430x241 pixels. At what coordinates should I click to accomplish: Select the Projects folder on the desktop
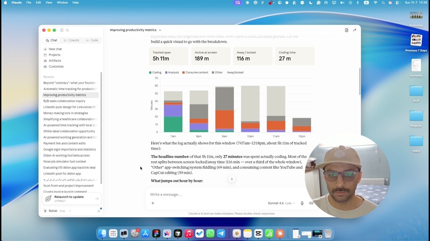pyautogui.click(x=416, y=119)
